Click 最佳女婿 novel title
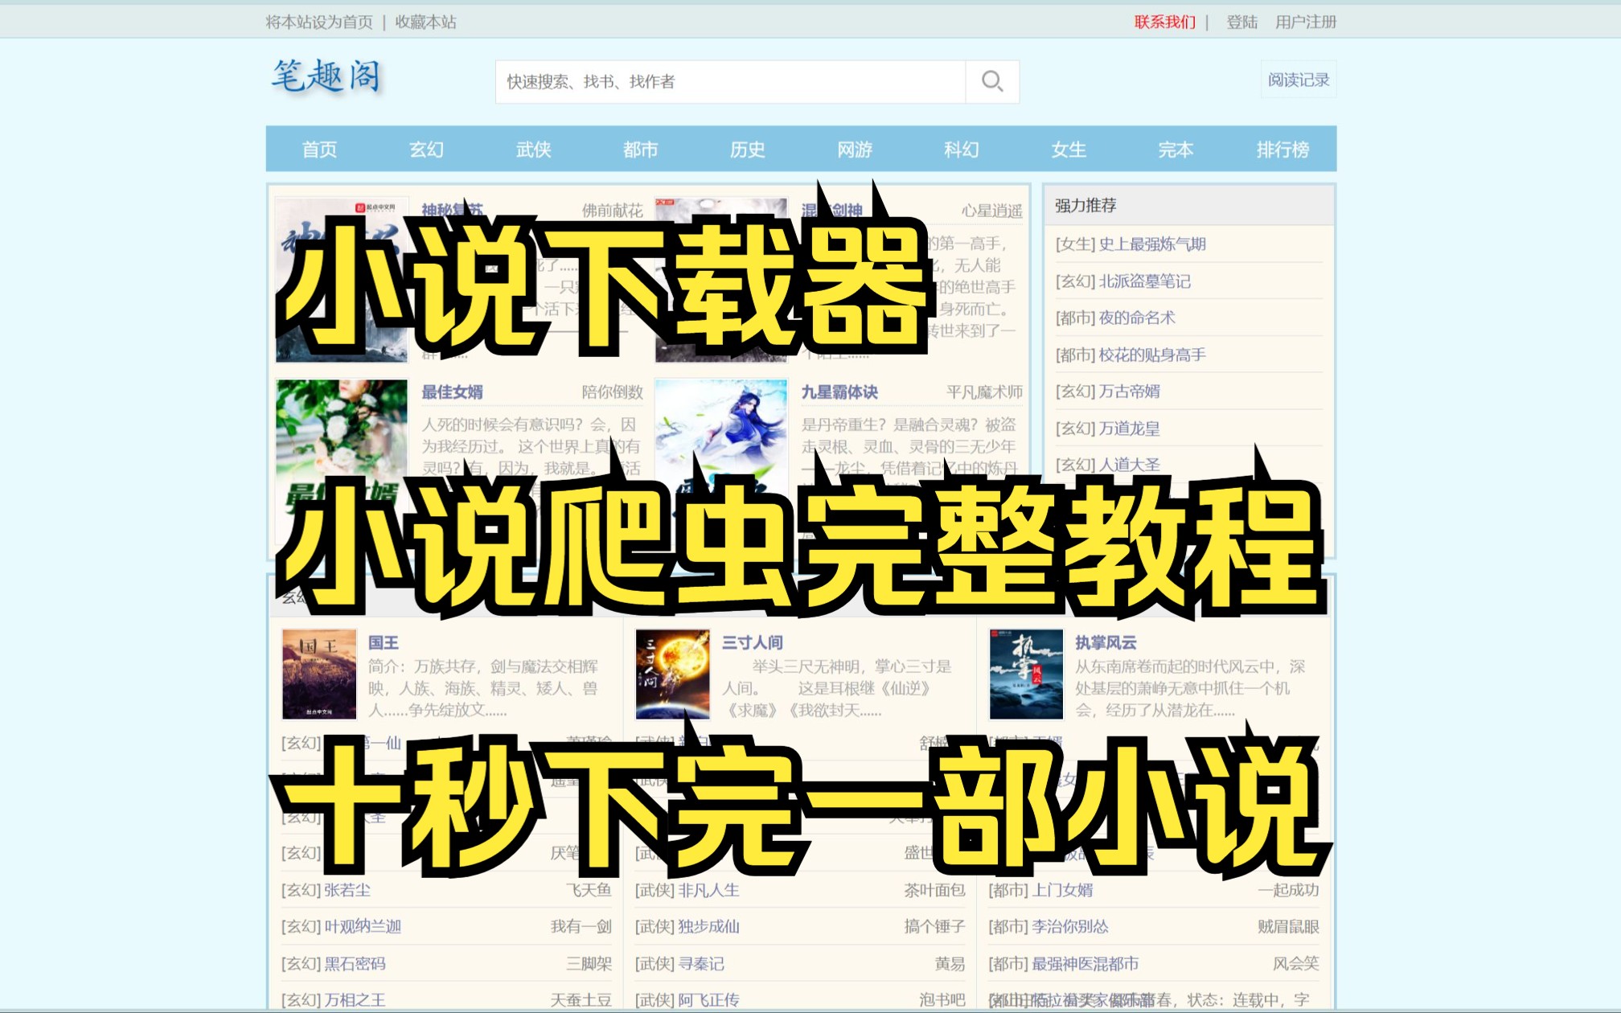The width and height of the screenshot is (1621, 1013). pyautogui.click(x=452, y=392)
